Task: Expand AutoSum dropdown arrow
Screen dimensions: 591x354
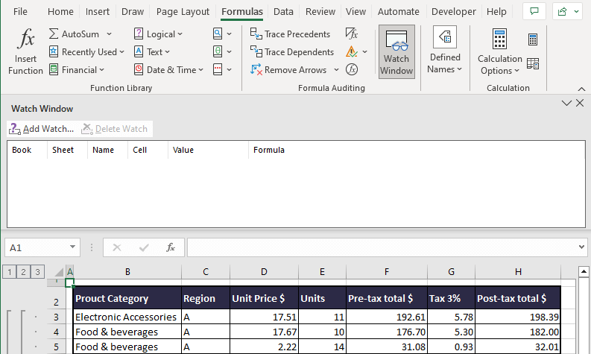Action: pyautogui.click(x=109, y=34)
